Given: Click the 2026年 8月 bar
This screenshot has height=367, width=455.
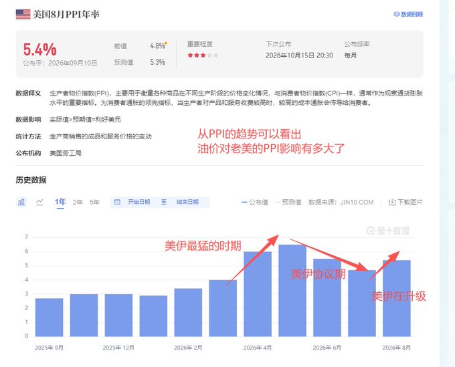Looking at the screenshot, I should (397, 298).
